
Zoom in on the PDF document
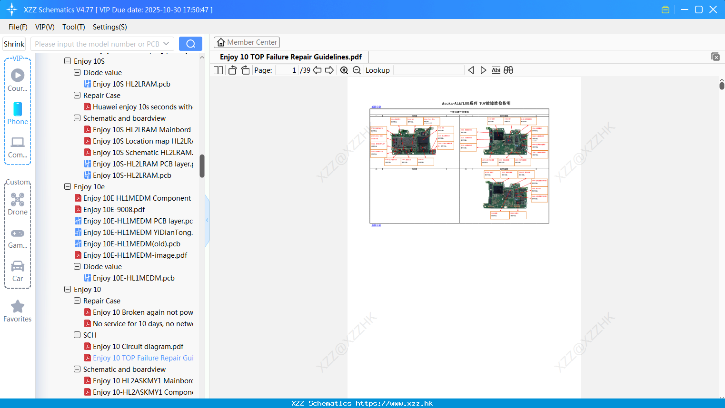(344, 70)
